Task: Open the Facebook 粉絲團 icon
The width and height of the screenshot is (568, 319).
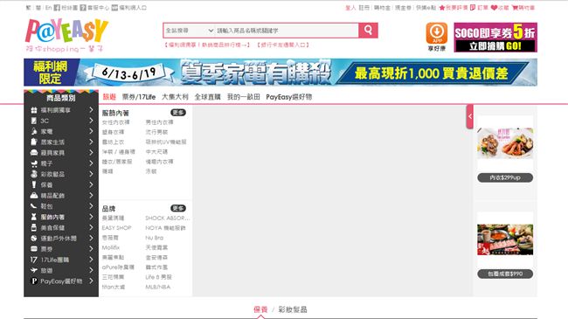Action: click(x=57, y=8)
